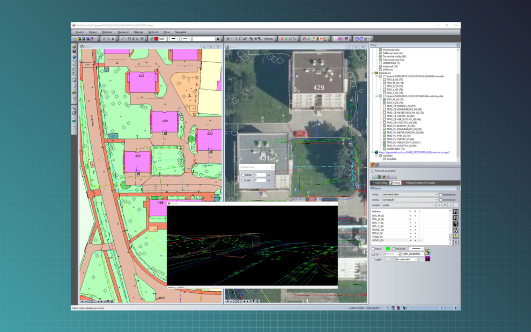Click the scale input field showing 5000
531x332 pixels.
click(163, 39)
